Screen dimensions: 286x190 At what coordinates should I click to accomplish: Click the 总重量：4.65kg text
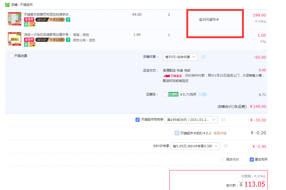pyautogui.click(x=253, y=176)
